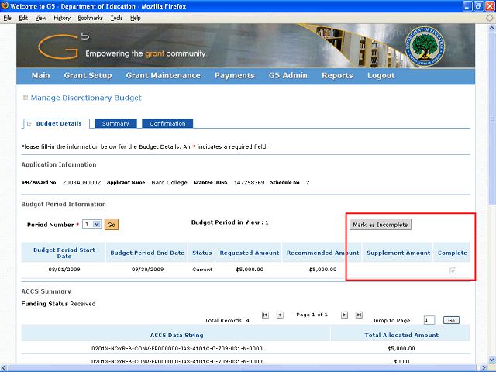Go to last page of ACCS records
The image size is (496, 372).
359,315
